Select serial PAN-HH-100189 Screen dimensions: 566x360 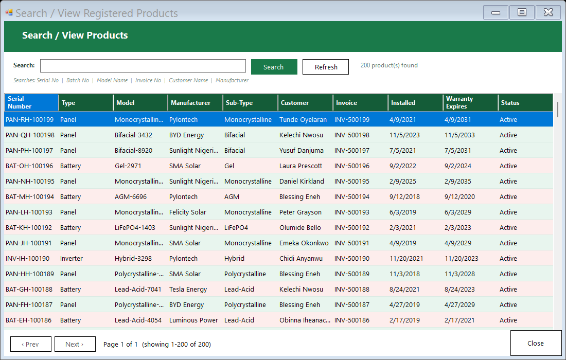[x=30, y=274]
